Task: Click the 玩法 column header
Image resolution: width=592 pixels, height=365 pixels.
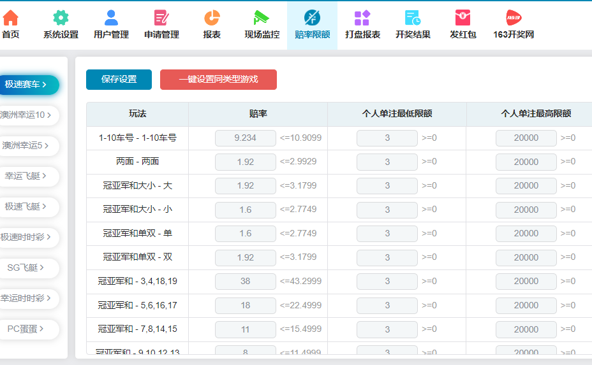Action: click(137, 113)
